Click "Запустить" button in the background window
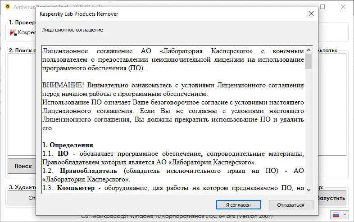 pos(331,198)
